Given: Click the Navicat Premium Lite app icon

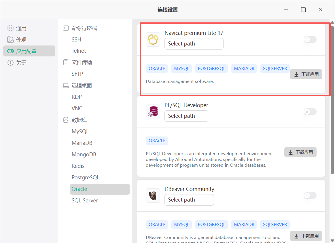Looking at the screenshot, I should click(x=153, y=39).
